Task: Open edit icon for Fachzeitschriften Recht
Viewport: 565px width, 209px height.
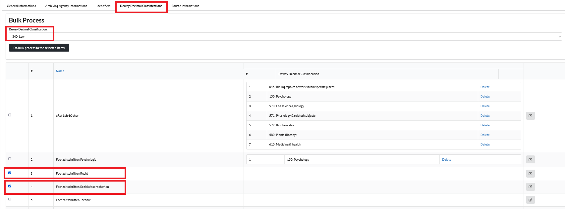Action: [x=530, y=174]
